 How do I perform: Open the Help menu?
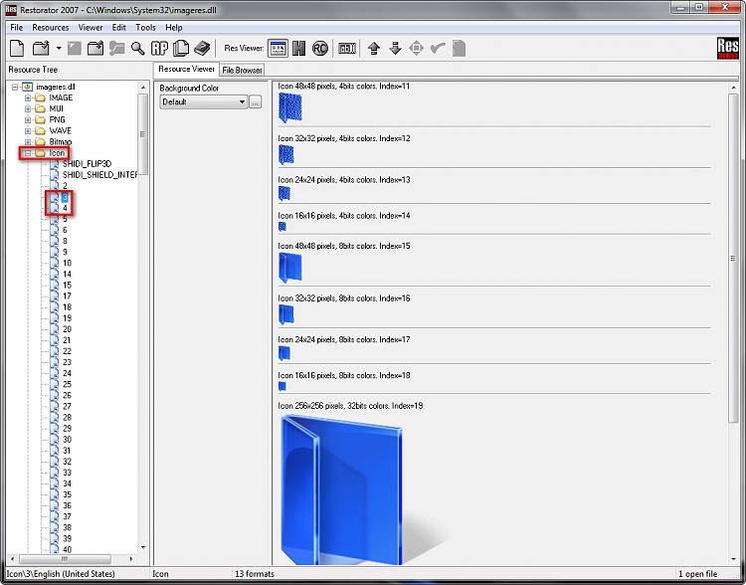pyautogui.click(x=174, y=27)
